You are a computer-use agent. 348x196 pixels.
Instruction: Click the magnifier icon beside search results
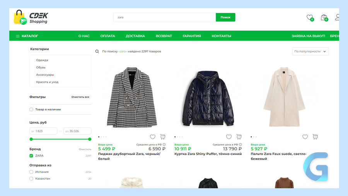pos(97,52)
